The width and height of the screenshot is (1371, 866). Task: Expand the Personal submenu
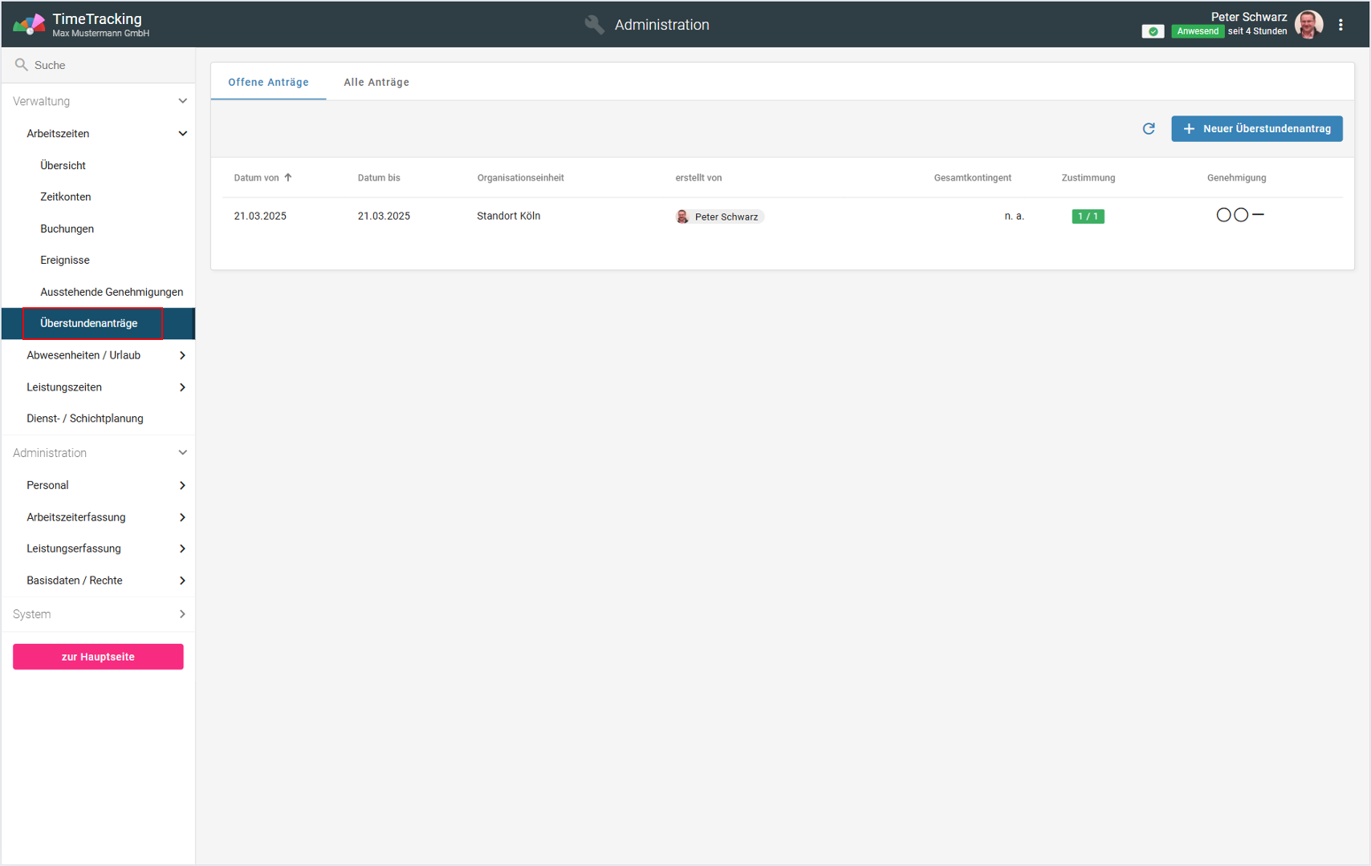coord(182,485)
